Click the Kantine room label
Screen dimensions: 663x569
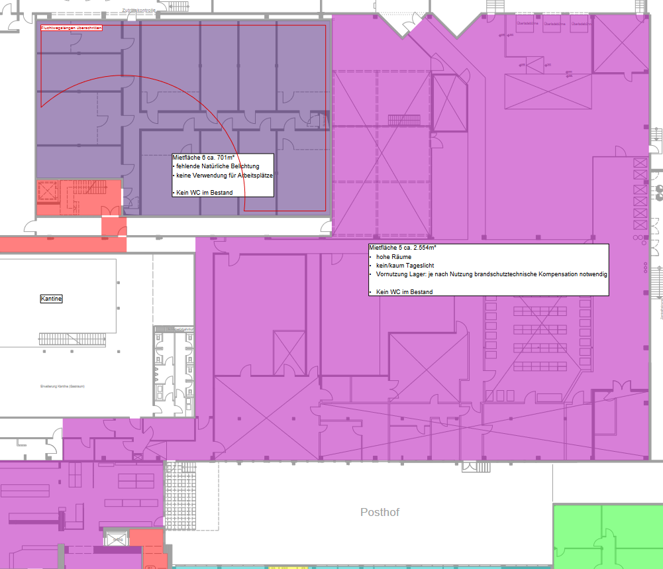click(x=51, y=299)
